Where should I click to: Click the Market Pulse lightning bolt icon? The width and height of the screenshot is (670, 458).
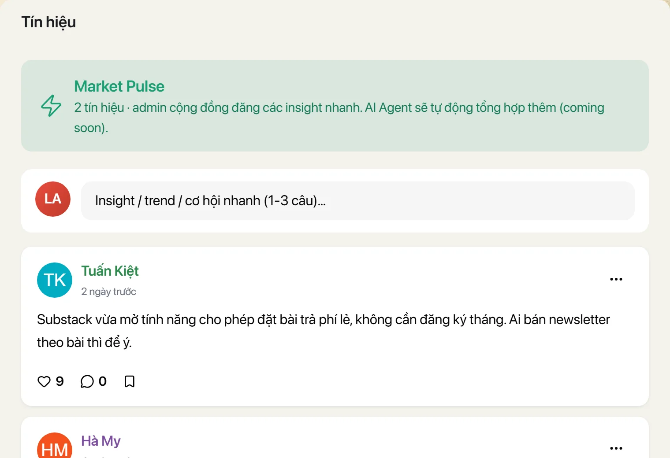click(51, 106)
